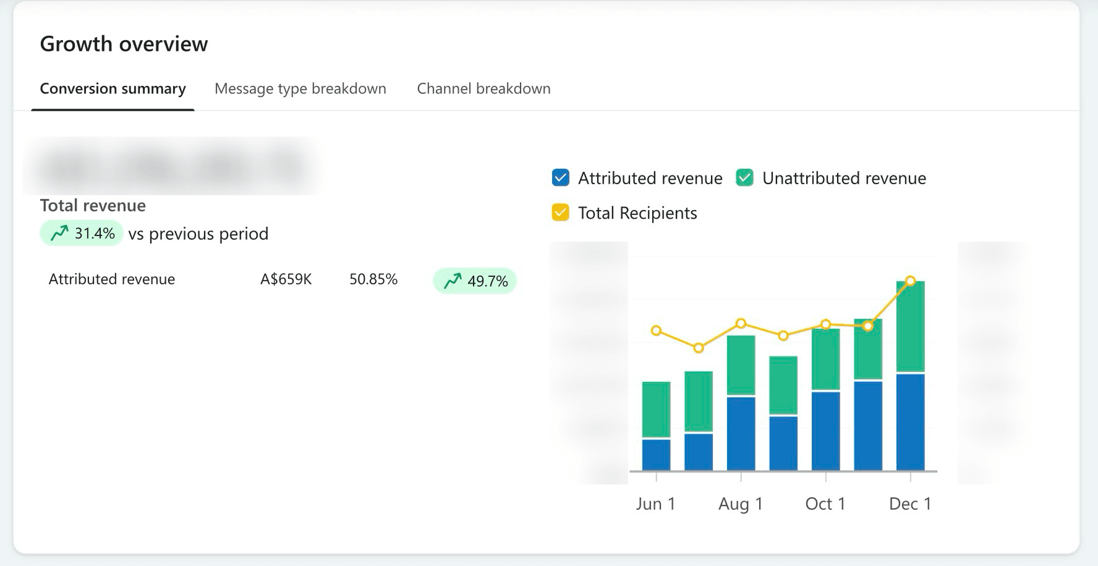
Task: Click the trend arrow icon beside 49.7%
Action: coord(453,281)
